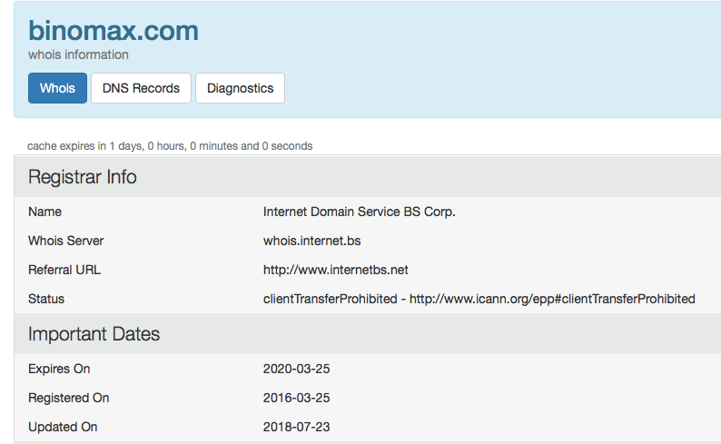Click the Registrar Info section header
This screenshot has width=721, height=444.
pos(83,177)
